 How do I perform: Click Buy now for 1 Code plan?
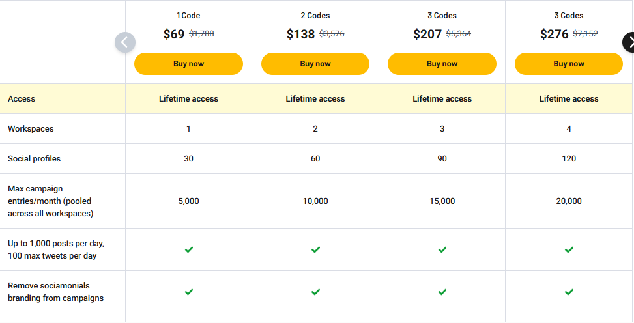tap(188, 64)
